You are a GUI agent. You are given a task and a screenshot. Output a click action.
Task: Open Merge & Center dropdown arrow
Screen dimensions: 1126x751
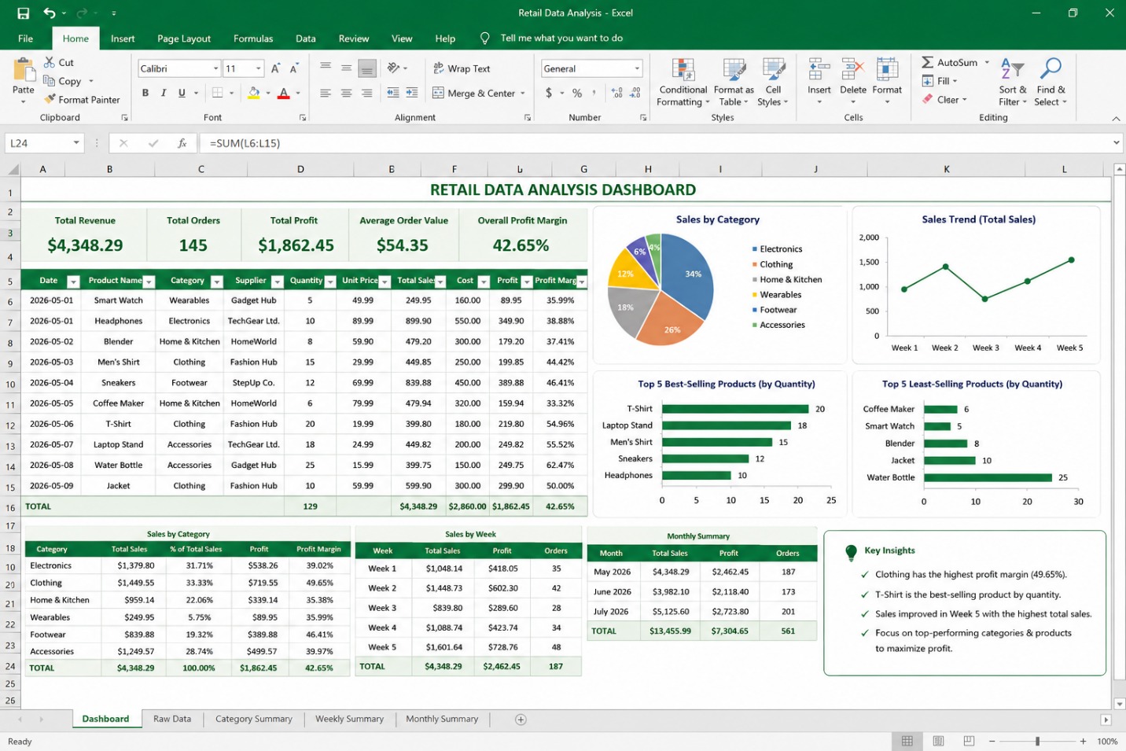coord(523,93)
